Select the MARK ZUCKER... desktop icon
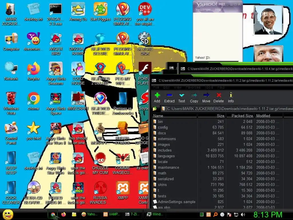Image resolution: width=293 pixels, height=220 pixels. (11, 14)
